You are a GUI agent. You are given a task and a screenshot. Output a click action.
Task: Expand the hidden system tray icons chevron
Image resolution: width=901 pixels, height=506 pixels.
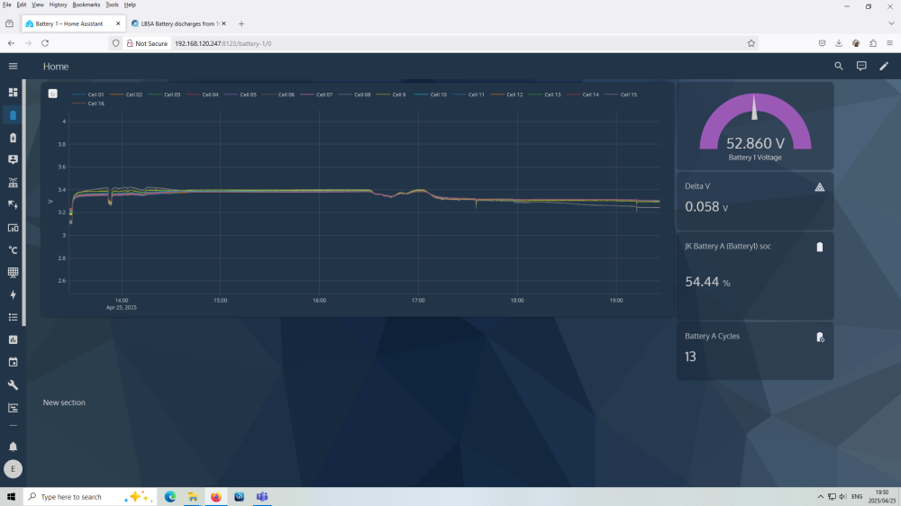820,497
